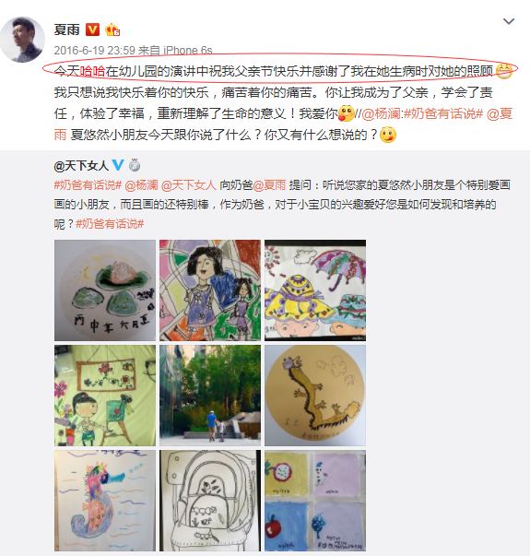Open the @杨澜 mention in 夏雨's post
Image resolution: width=530 pixels, height=556 pixels.
pos(381,113)
